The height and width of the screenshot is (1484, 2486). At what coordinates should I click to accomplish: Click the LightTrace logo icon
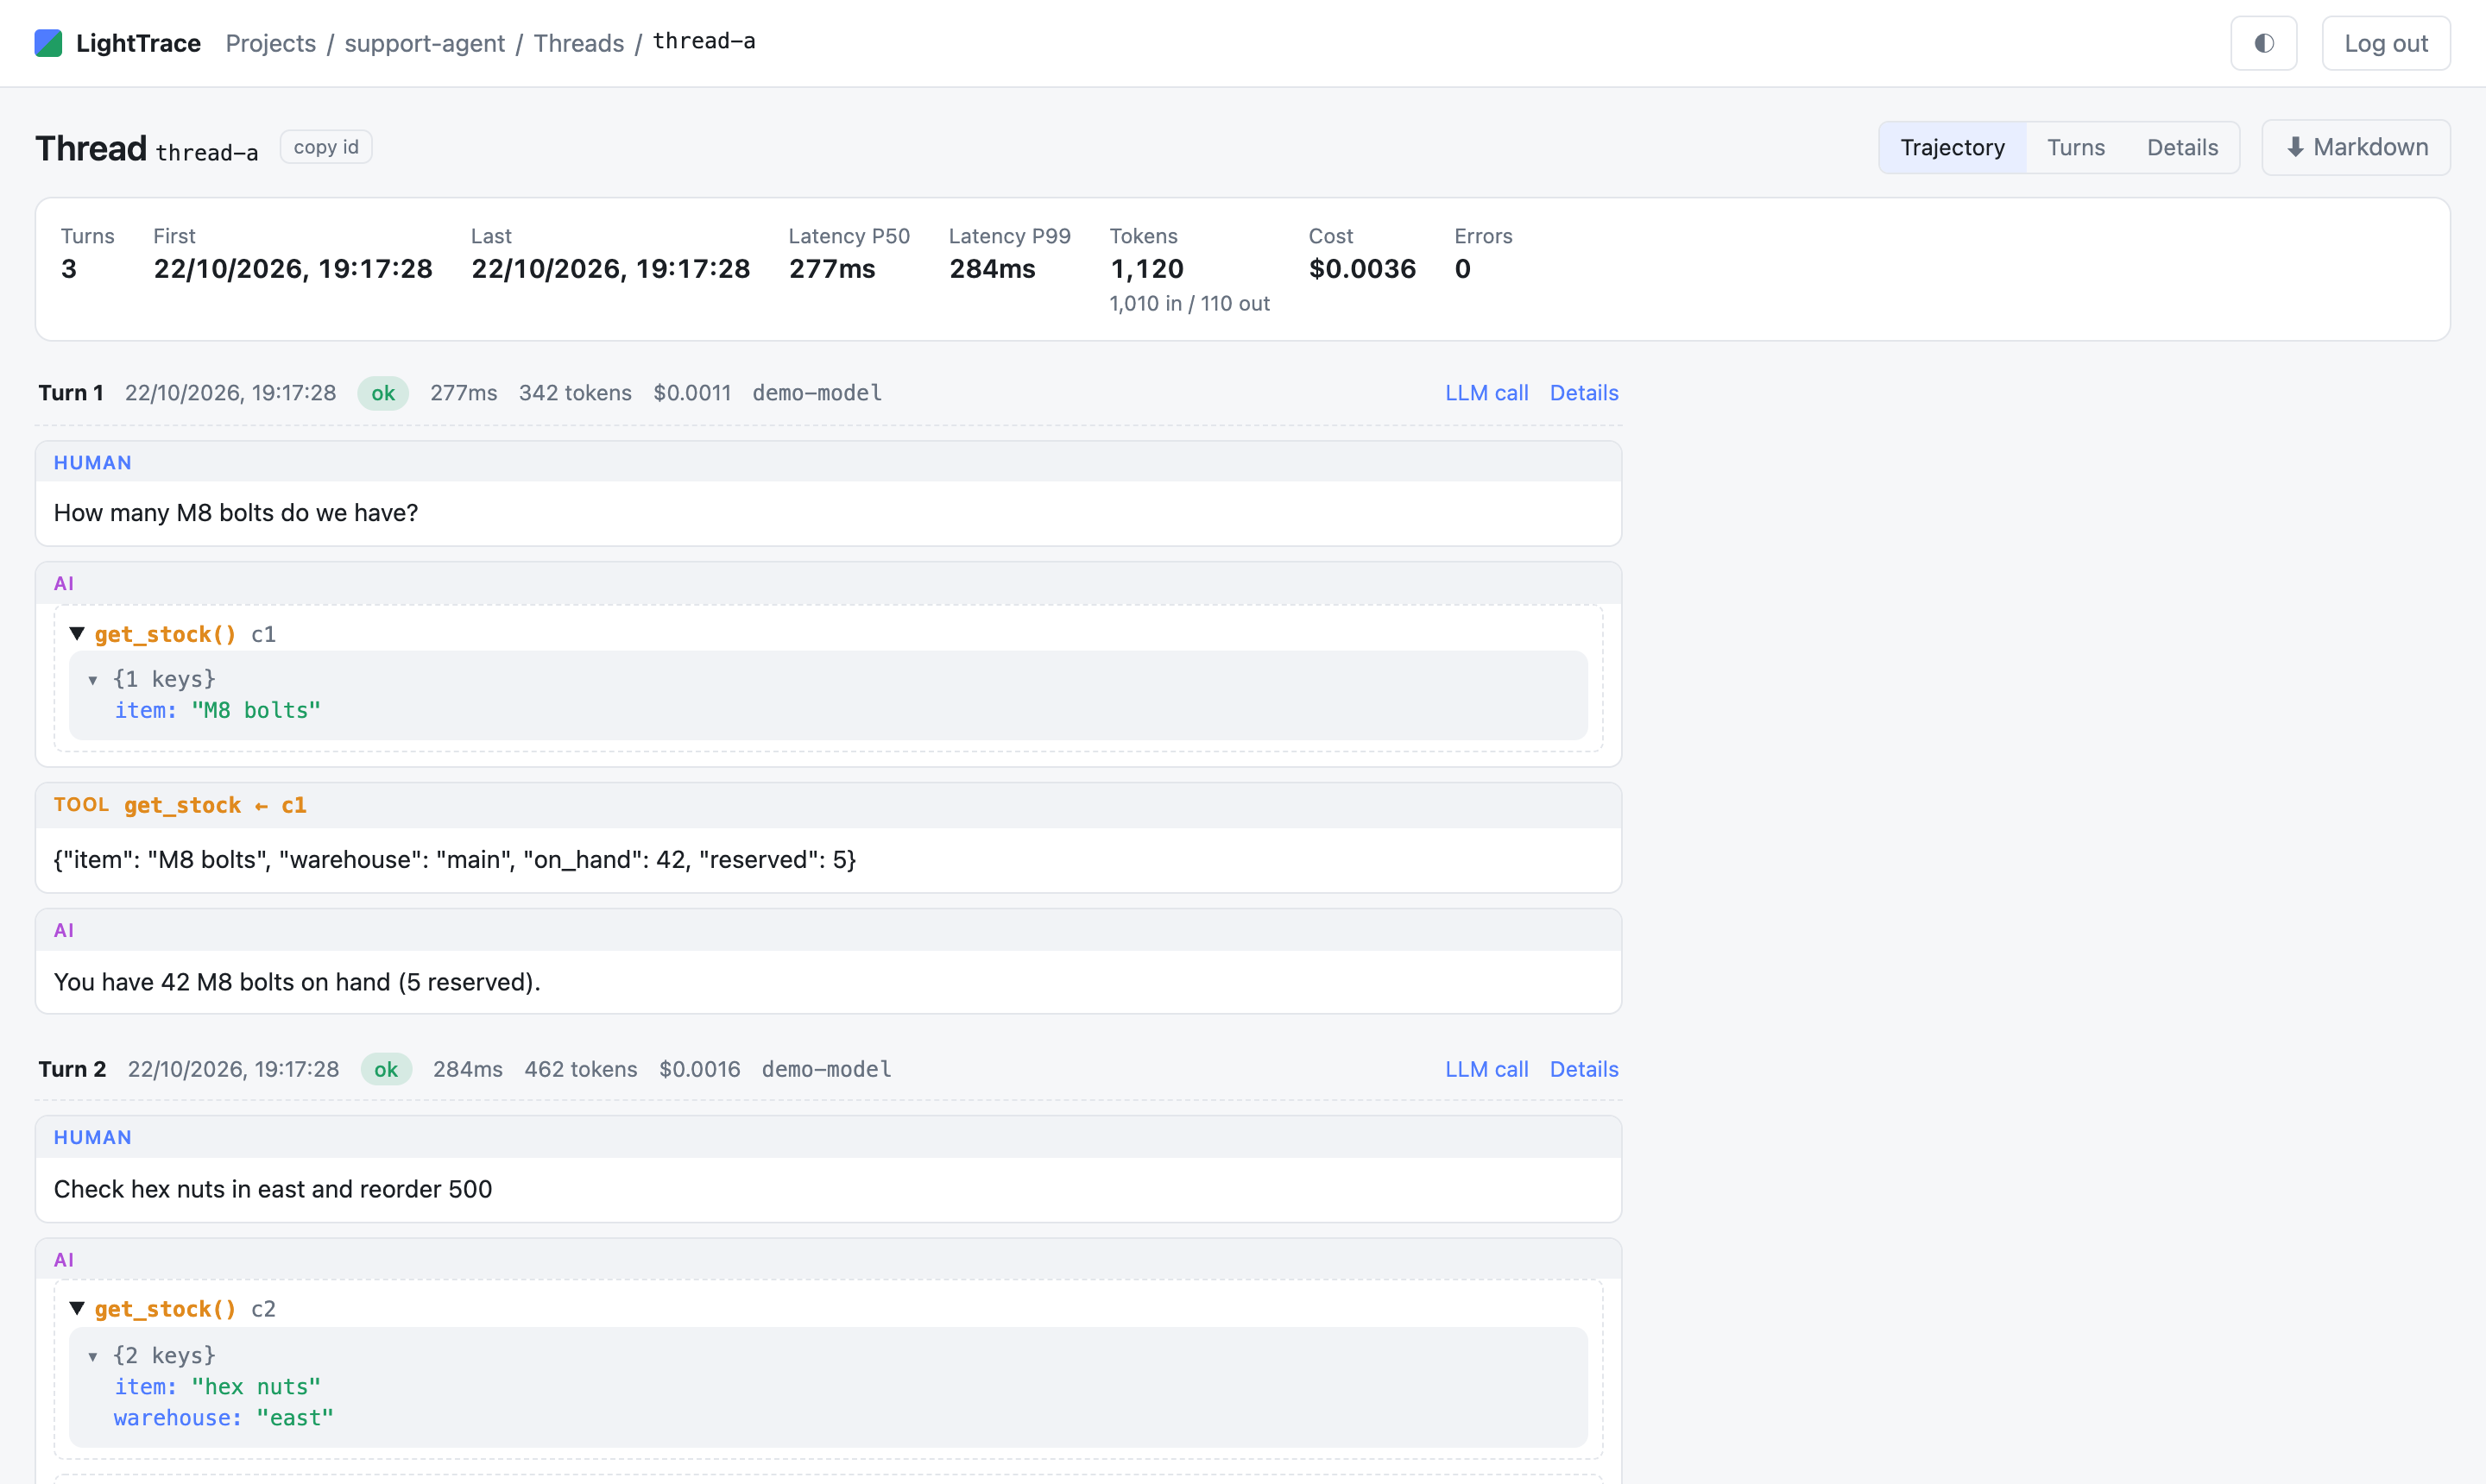coord(48,43)
